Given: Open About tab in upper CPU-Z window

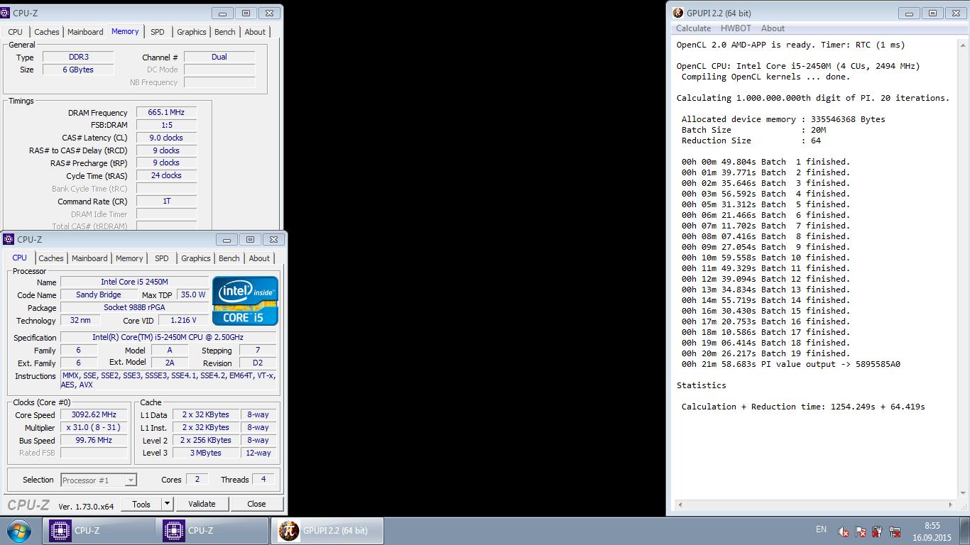Looking at the screenshot, I should [x=255, y=32].
